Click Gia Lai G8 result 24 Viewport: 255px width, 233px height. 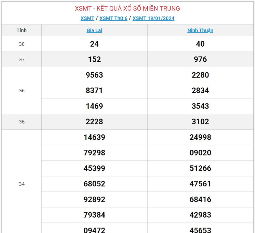pos(94,44)
